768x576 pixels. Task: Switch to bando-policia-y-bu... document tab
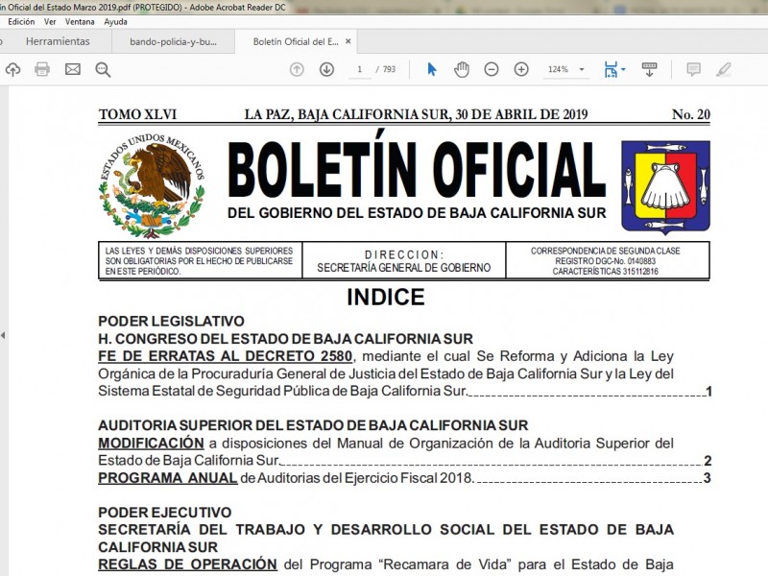174,41
